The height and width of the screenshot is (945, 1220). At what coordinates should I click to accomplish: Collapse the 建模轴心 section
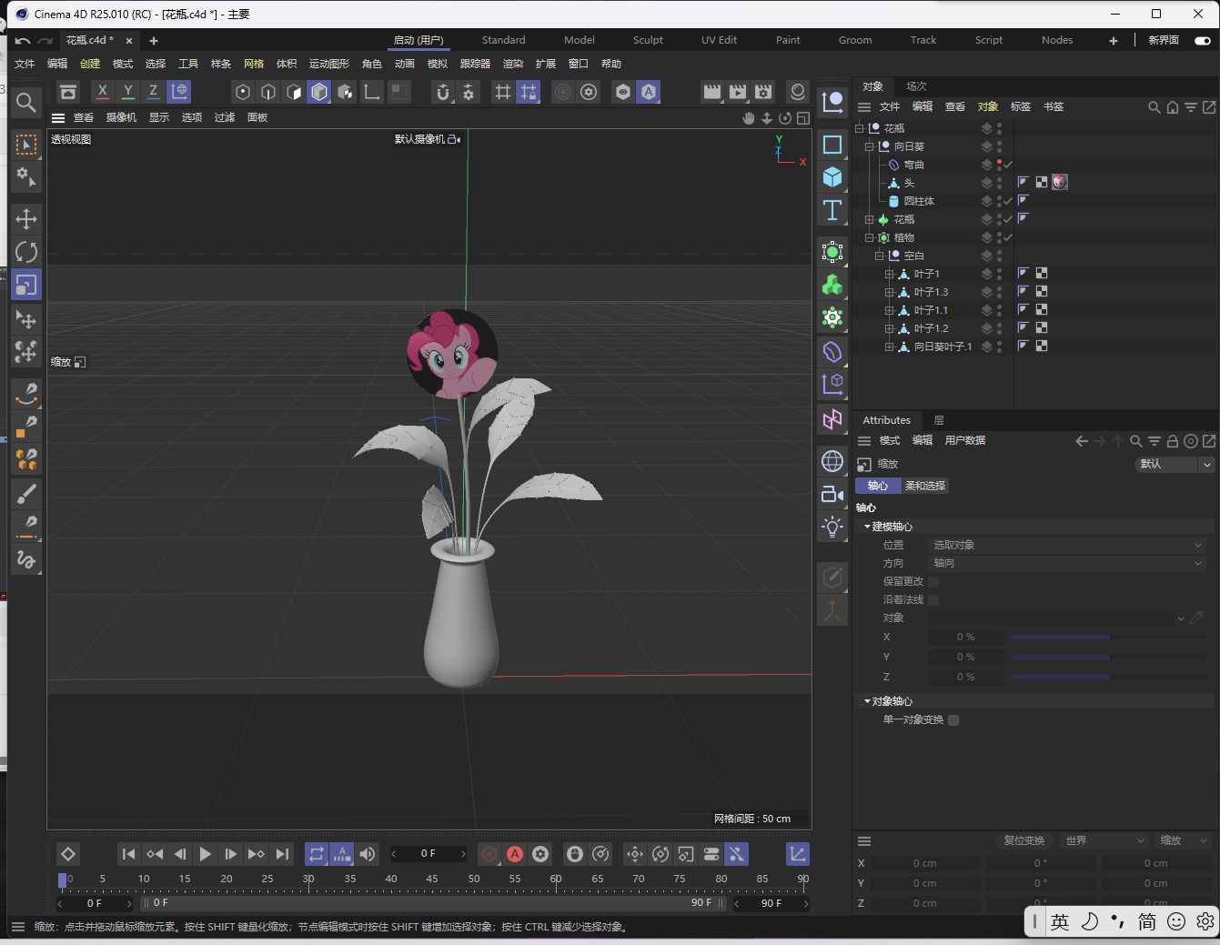click(867, 527)
